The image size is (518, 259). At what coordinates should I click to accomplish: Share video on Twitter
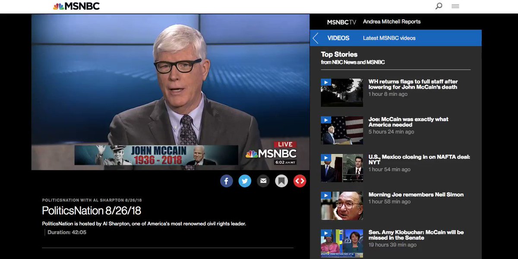coord(245,181)
